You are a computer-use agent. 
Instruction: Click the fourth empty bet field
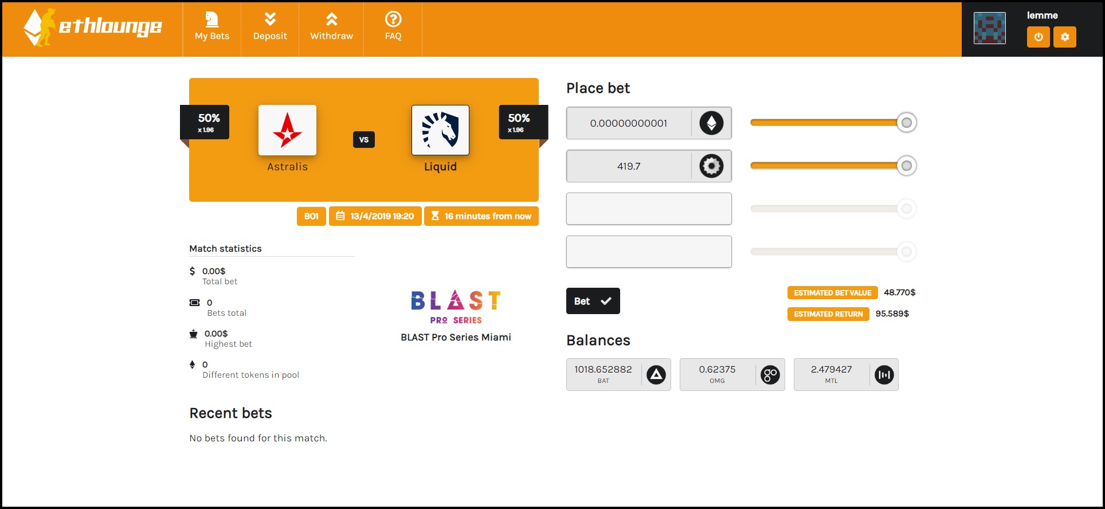click(649, 252)
